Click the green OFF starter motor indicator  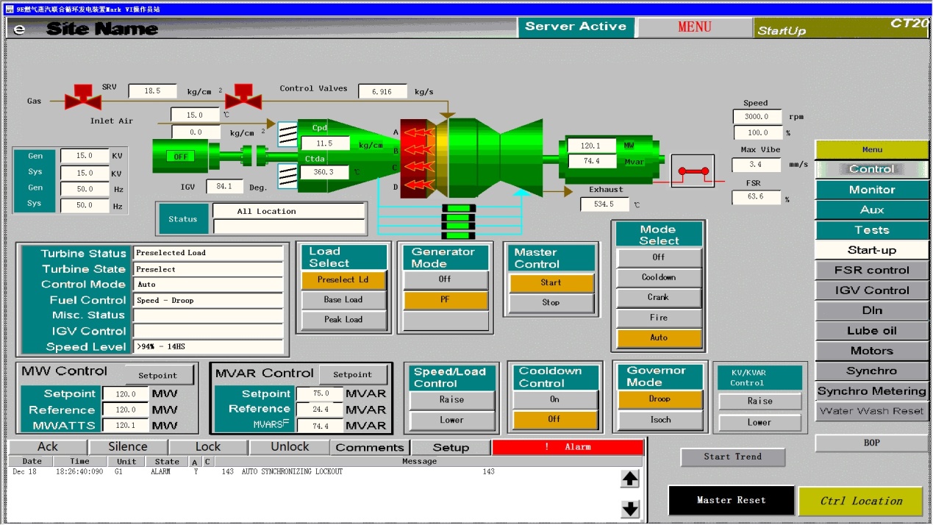pyautogui.click(x=181, y=157)
